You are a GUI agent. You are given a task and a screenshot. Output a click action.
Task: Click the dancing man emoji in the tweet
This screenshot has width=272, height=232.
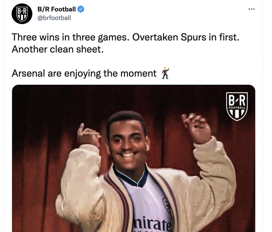(x=165, y=72)
